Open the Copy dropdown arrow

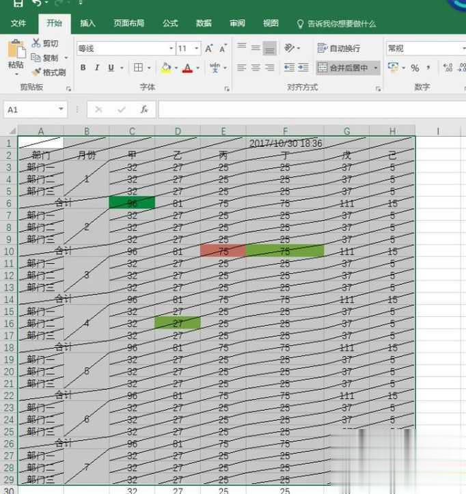click(66, 57)
